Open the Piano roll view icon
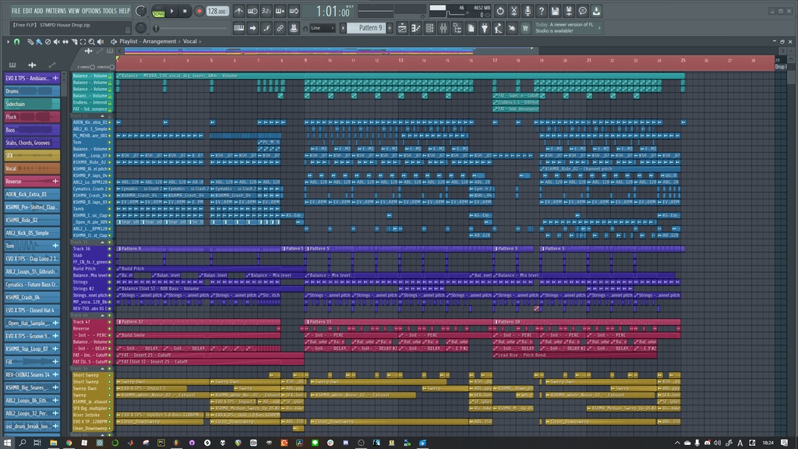Image resolution: width=798 pixels, height=449 pixels. (x=416, y=29)
